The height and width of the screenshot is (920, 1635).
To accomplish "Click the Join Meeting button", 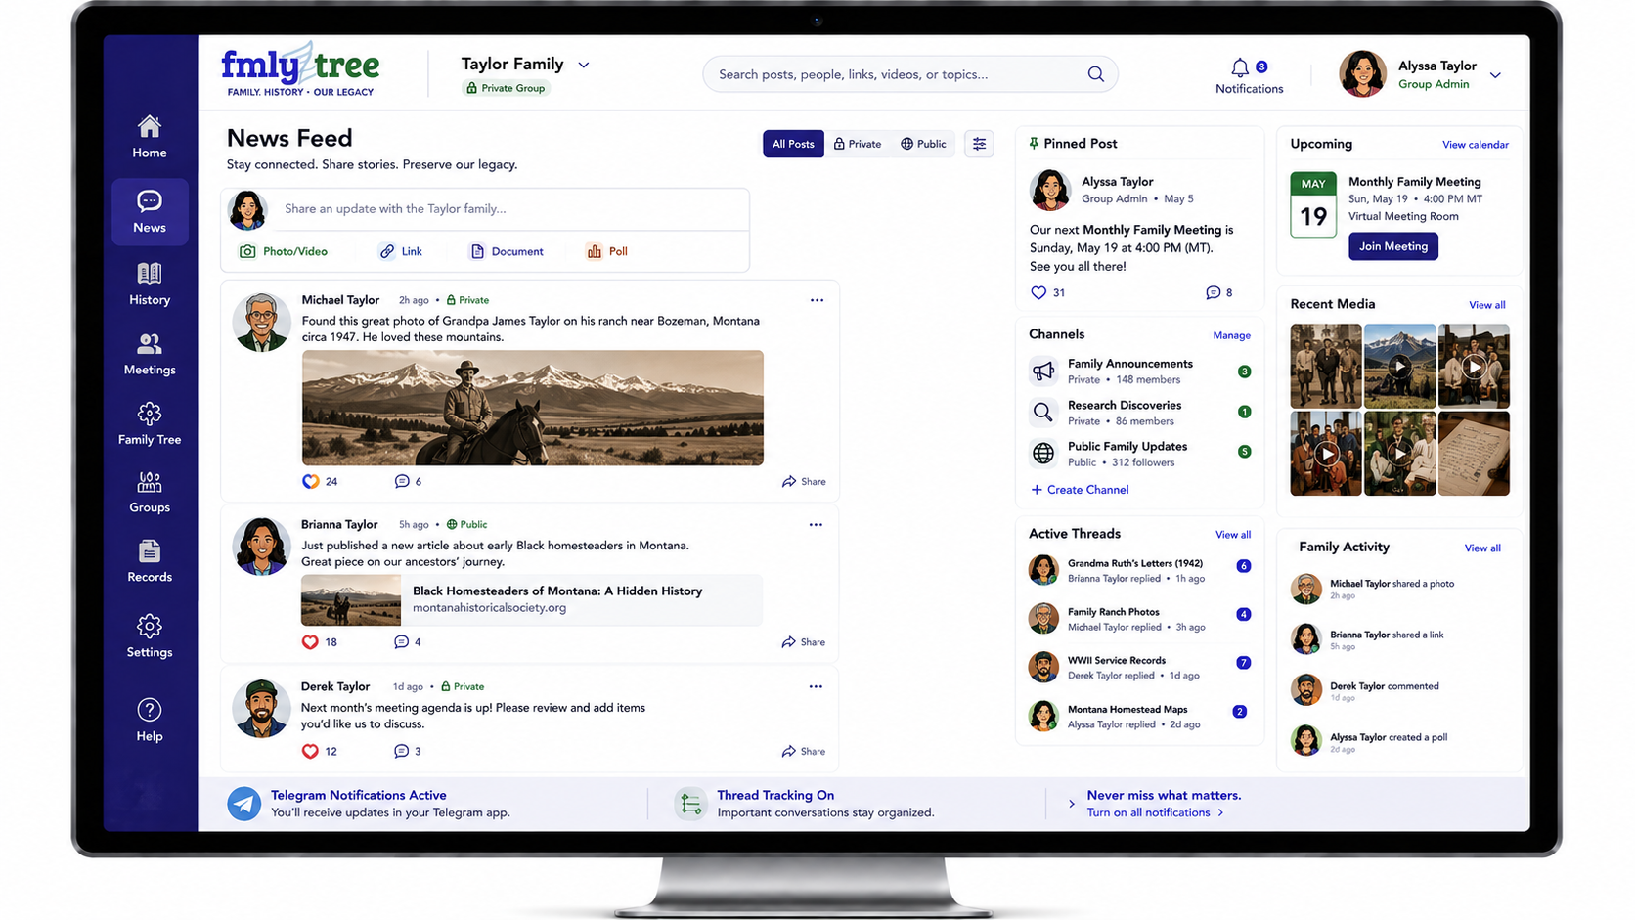I will [x=1392, y=246].
